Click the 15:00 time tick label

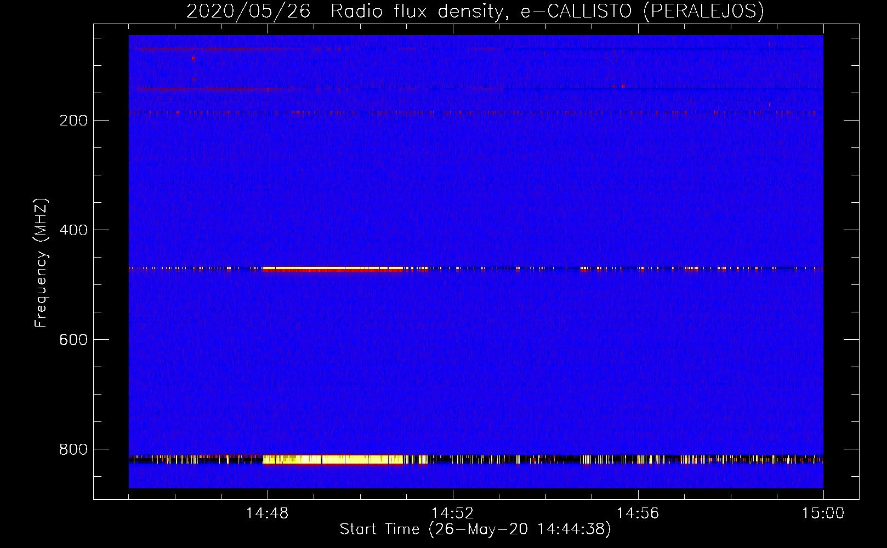tap(823, 513)
